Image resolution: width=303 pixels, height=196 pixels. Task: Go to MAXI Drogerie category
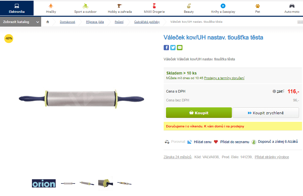[x=154, y=9]
